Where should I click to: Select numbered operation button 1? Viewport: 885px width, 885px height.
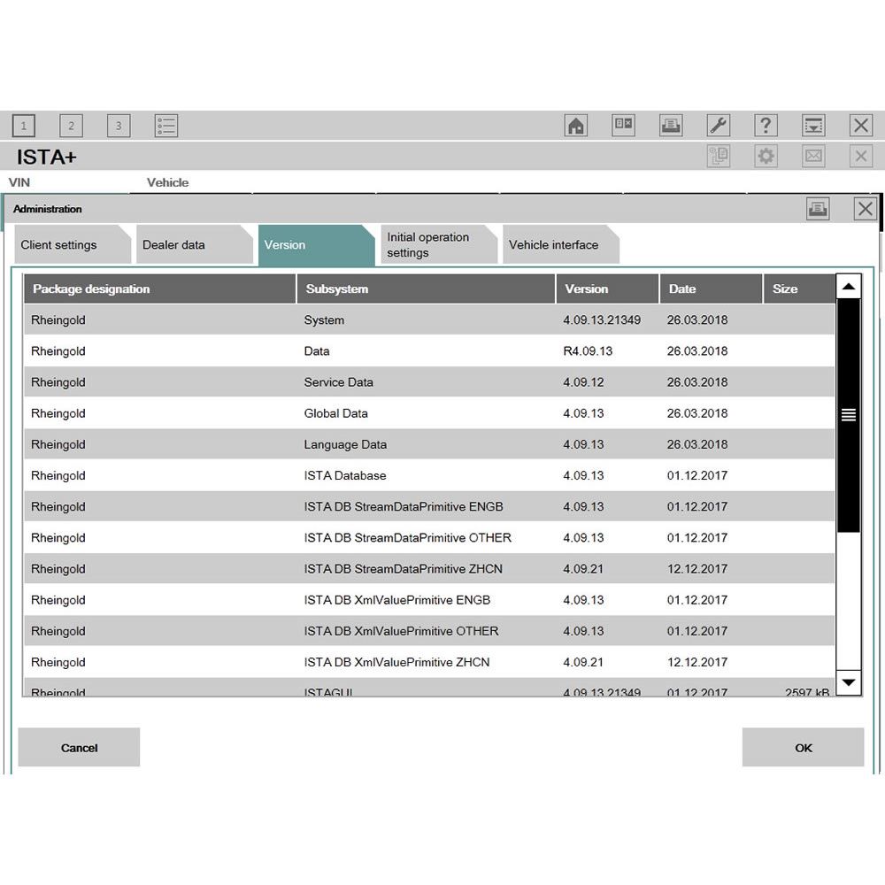(x=24, y=126)
